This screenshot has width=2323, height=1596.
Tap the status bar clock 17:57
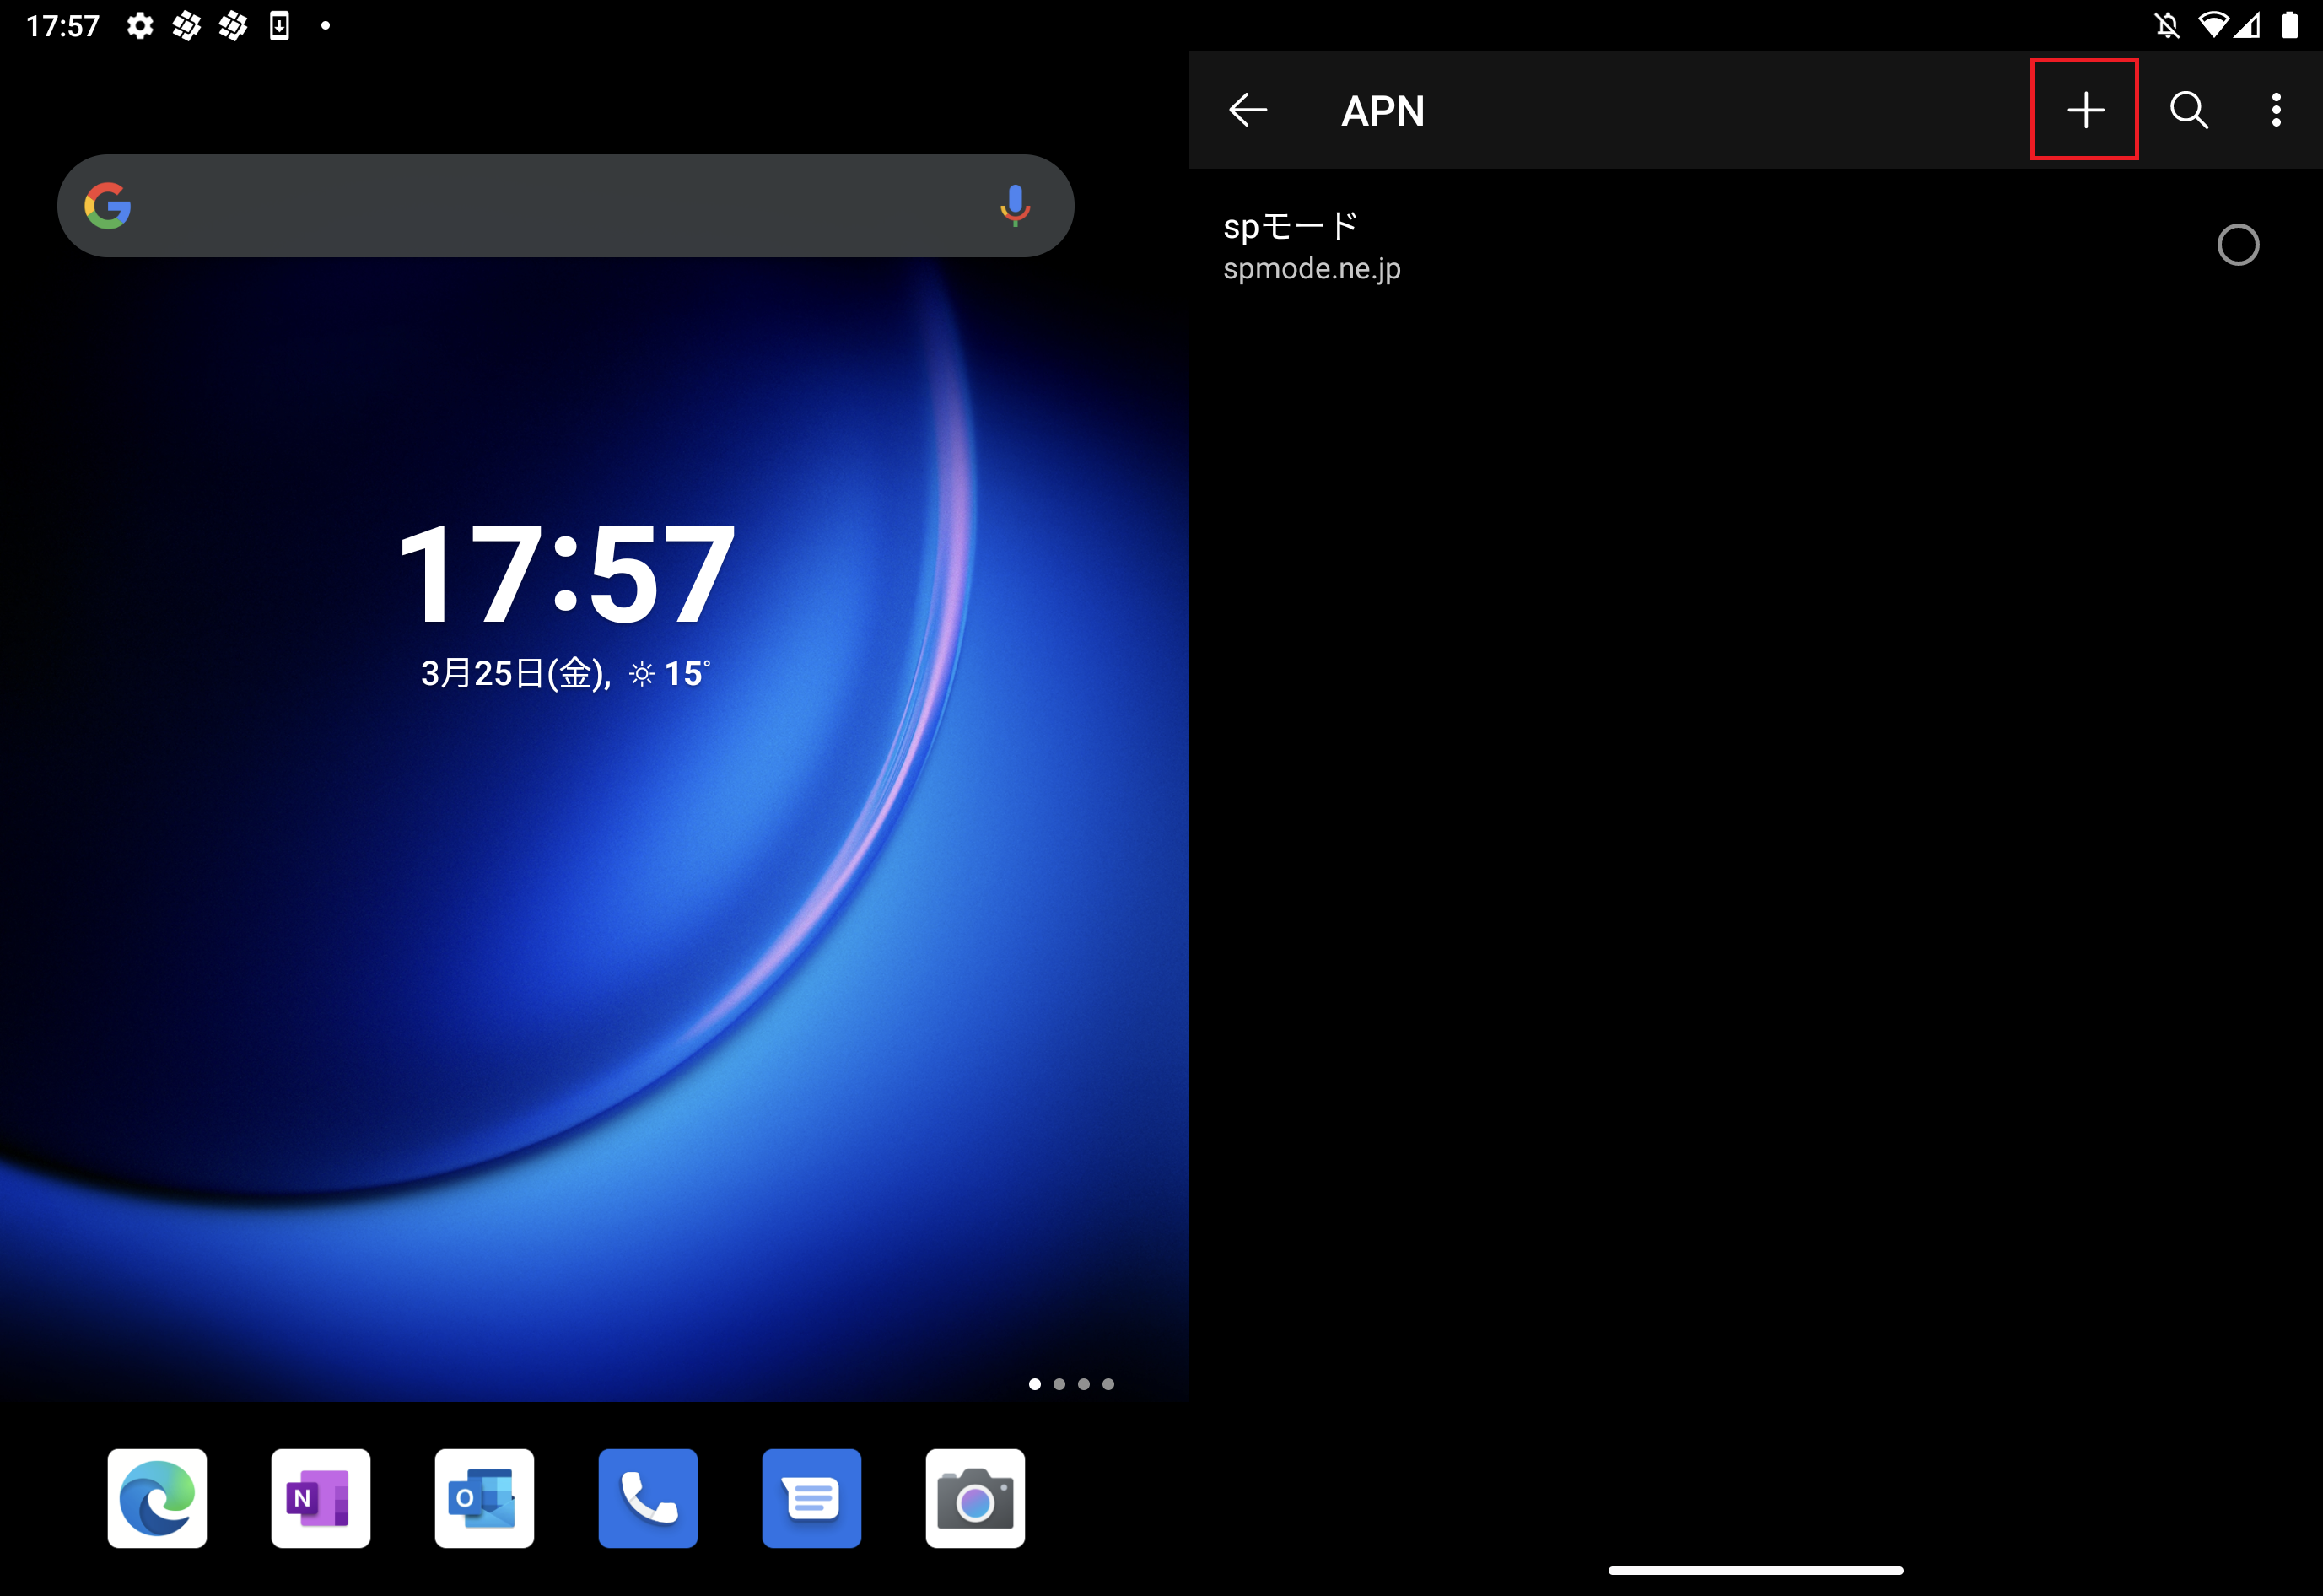pos(63,26)
